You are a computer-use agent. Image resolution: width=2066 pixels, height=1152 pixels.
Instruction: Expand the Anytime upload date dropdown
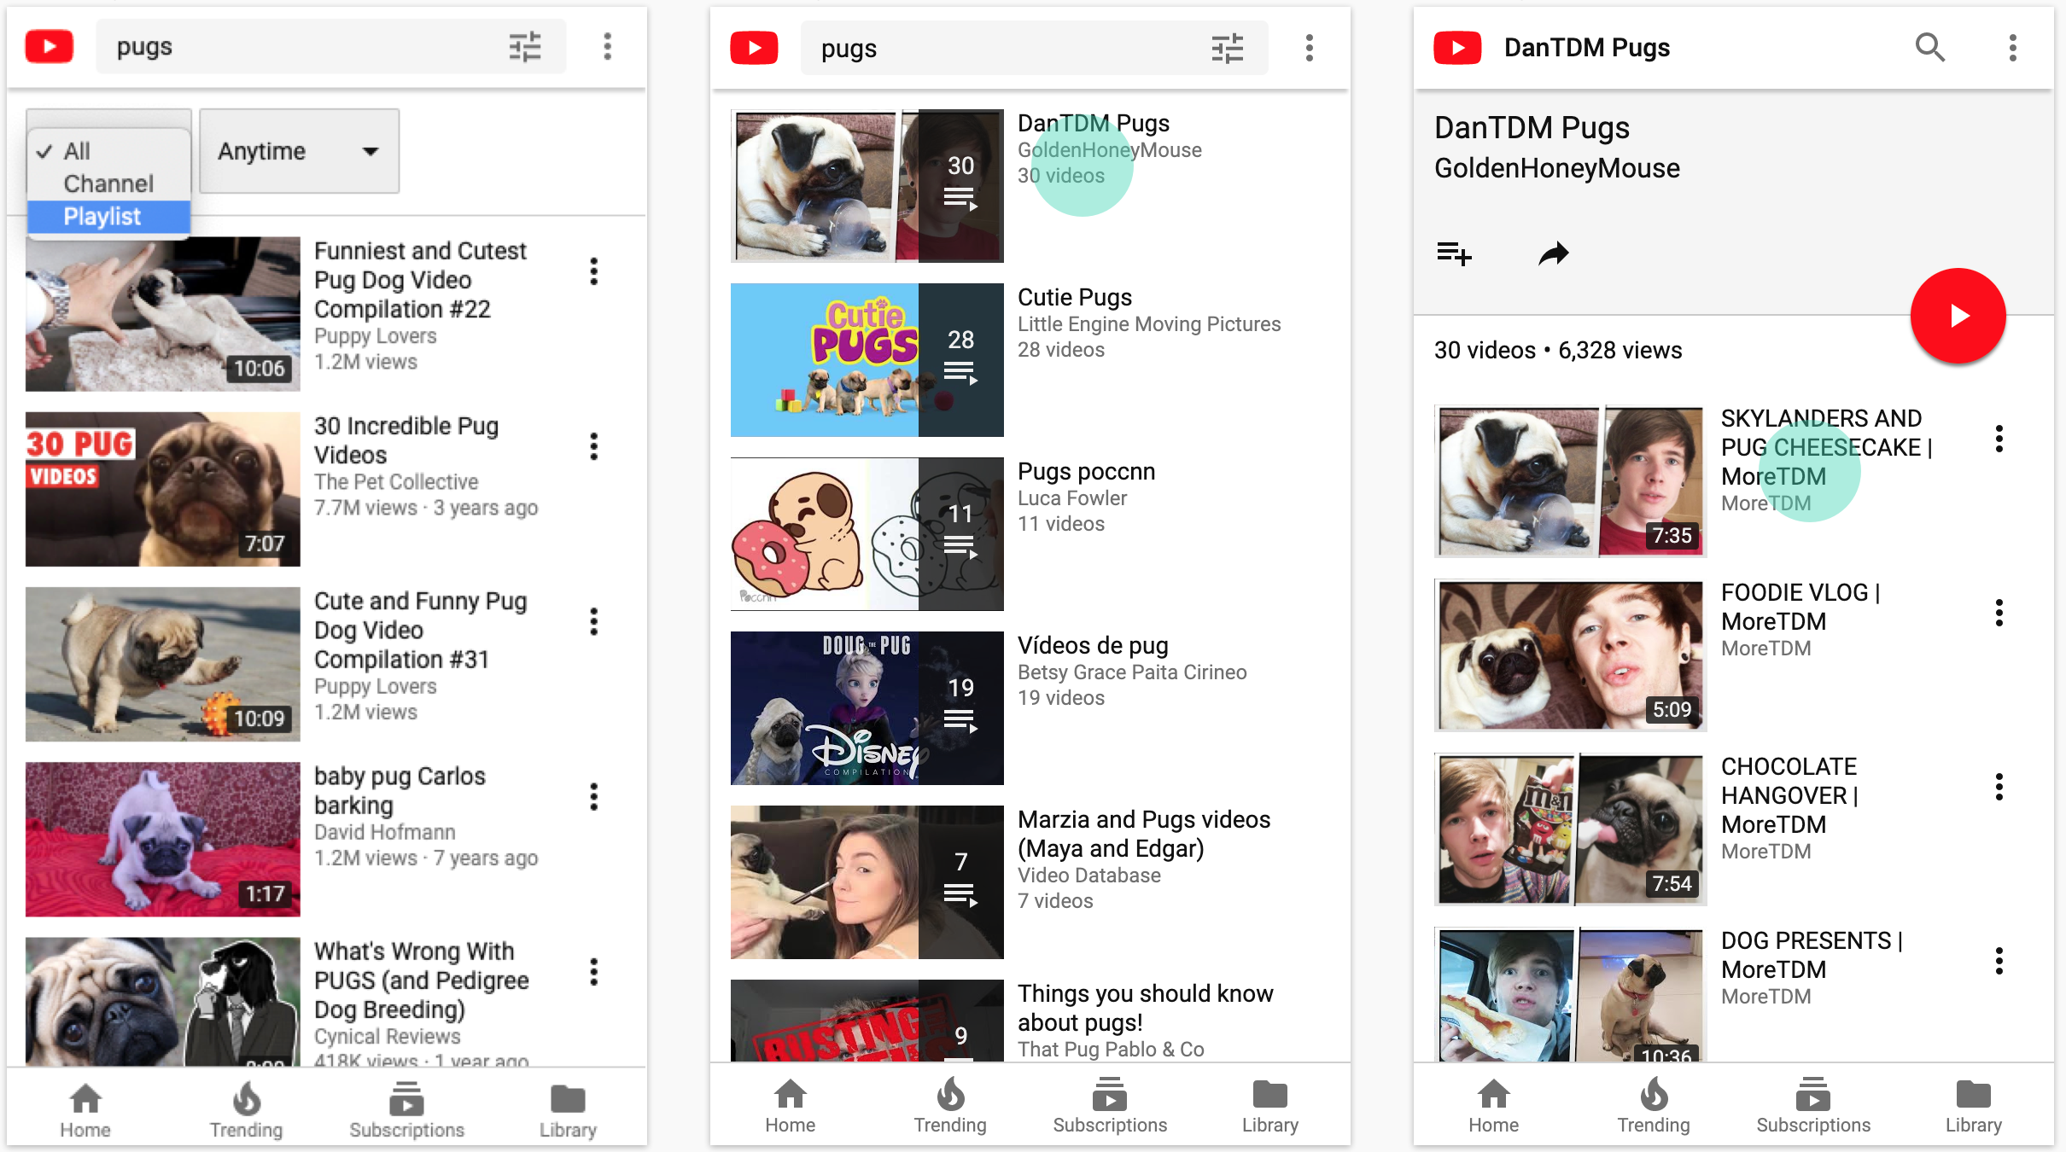pos(299,151)
